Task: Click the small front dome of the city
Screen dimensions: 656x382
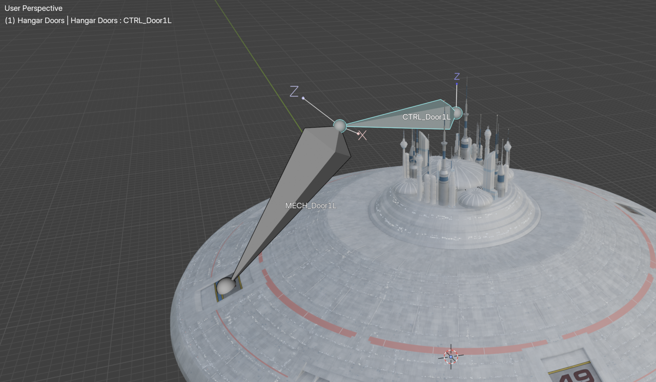Action: (x=475, y=198)
